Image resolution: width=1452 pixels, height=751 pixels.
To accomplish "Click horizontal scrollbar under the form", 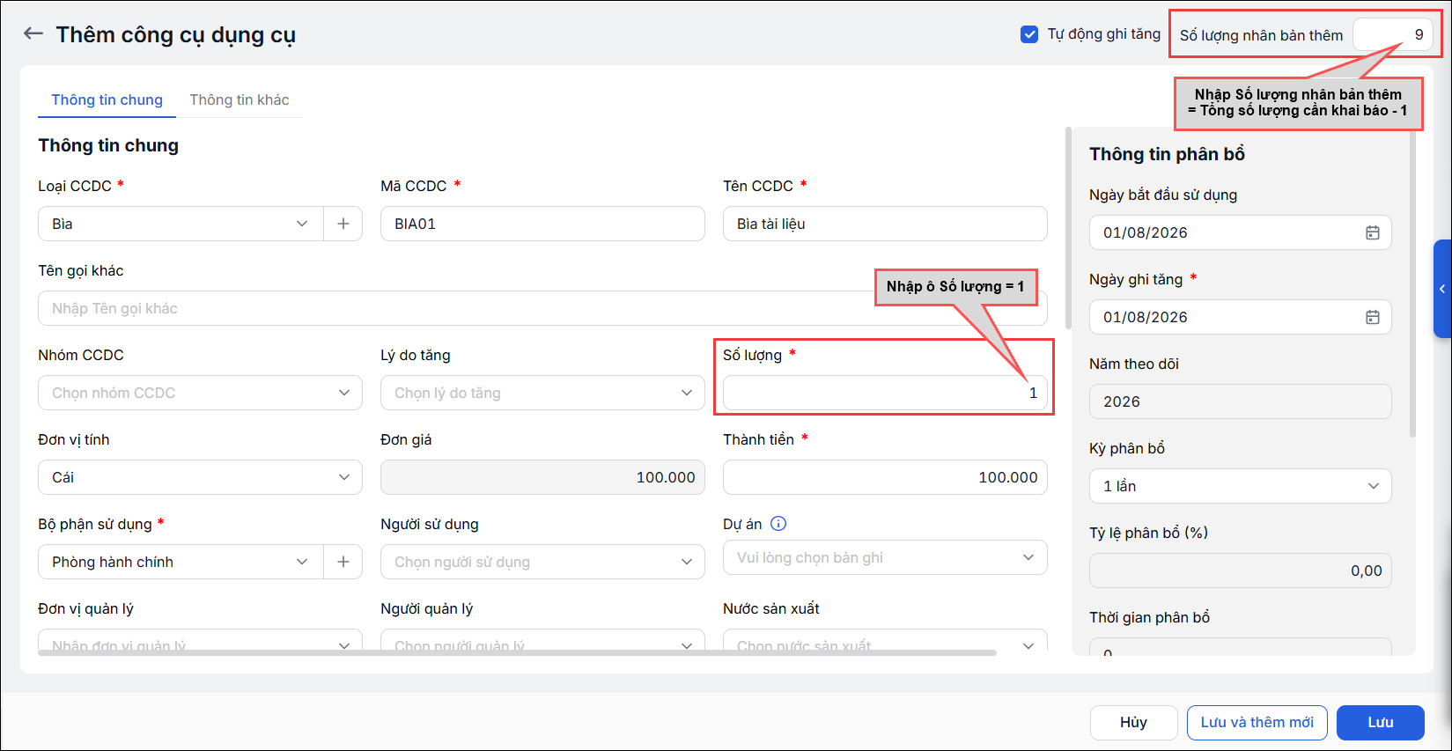I will [517, 652].
